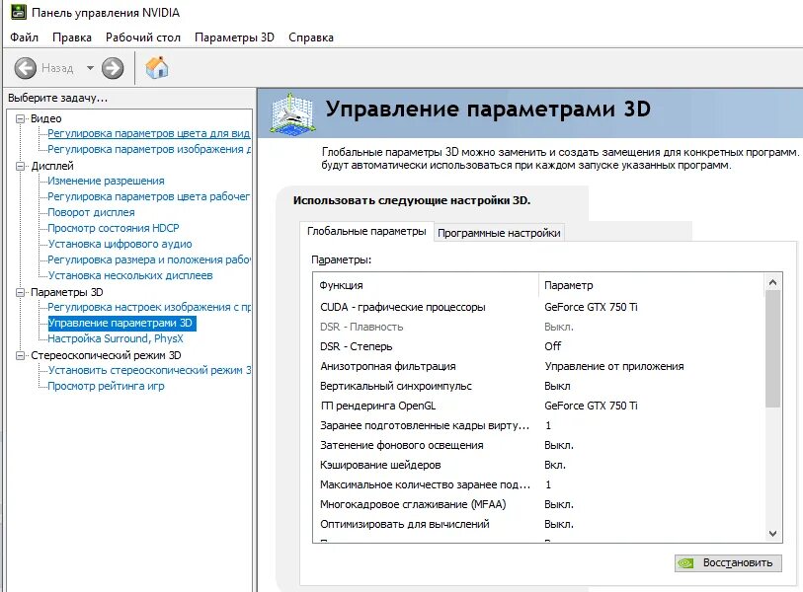Collapse the Дисплей tree section
803x592 pixels.
point(19,165)
